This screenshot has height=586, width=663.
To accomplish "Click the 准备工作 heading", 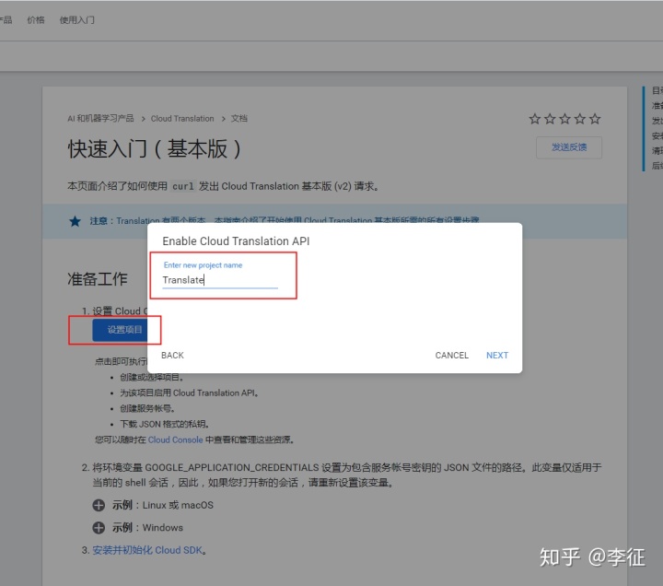I will pyautogui.click(x=98, y=279).
